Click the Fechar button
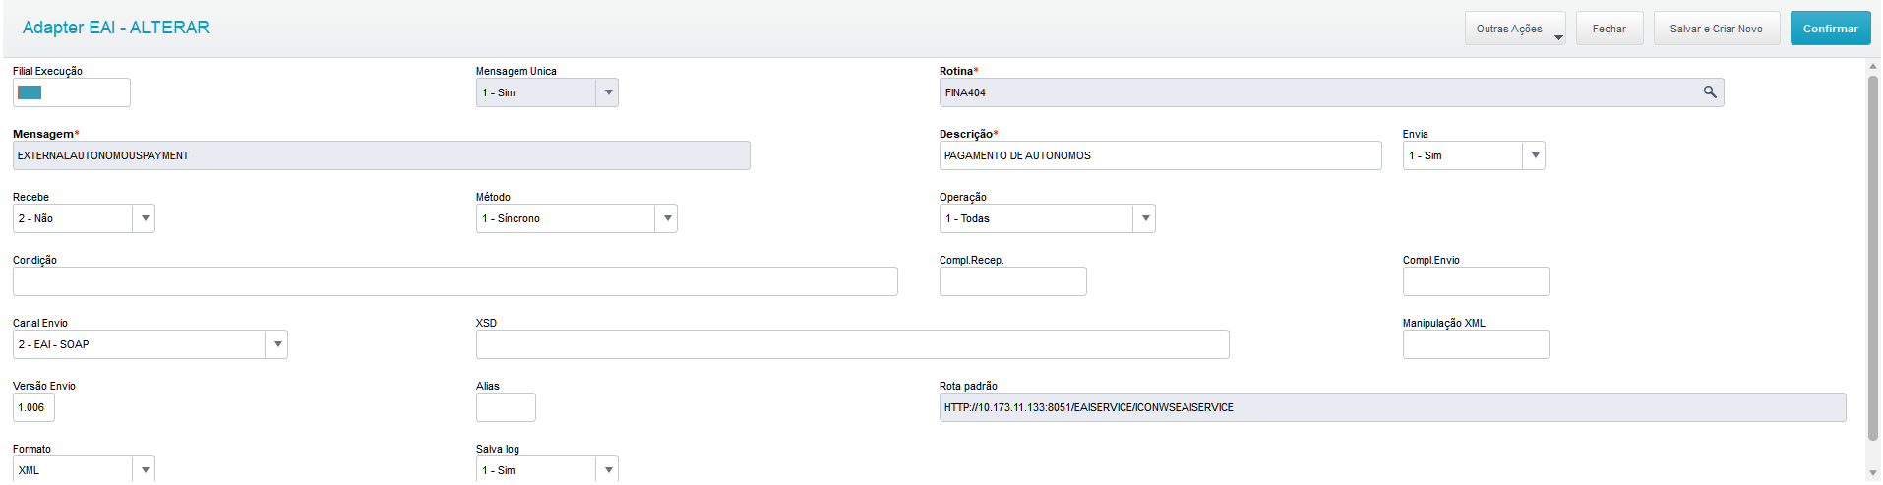Image resolution: width=1883 pixels, height=485 pixels. pyautogui.click(x=1609, y=29)
